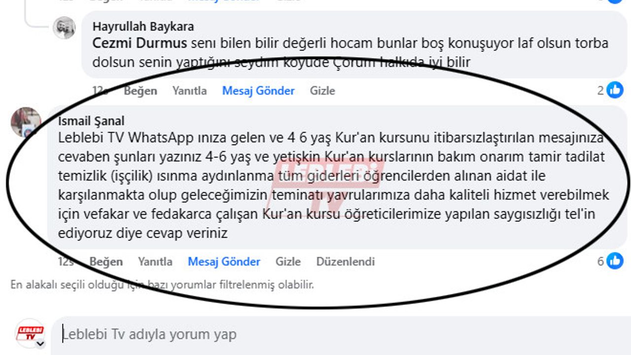The image size is (631, 355).
Task: Open Hayrullah Baykara's profile picture
Action: pyautogui.click(x=64, y=28)
